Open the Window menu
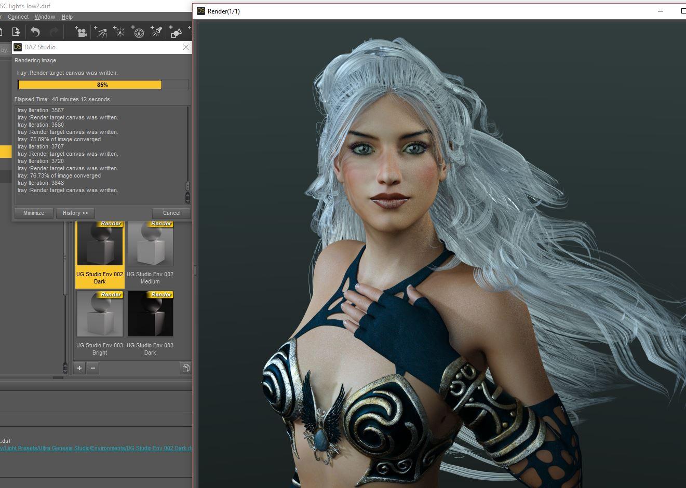The width and height of the screenshot is (686, 488). coord(45,17)
